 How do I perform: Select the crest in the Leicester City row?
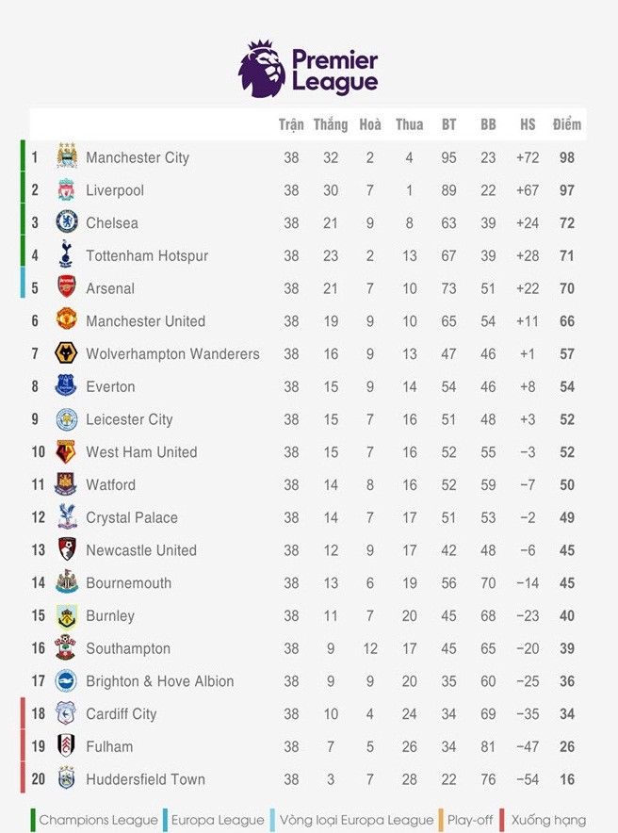(66, 419)
